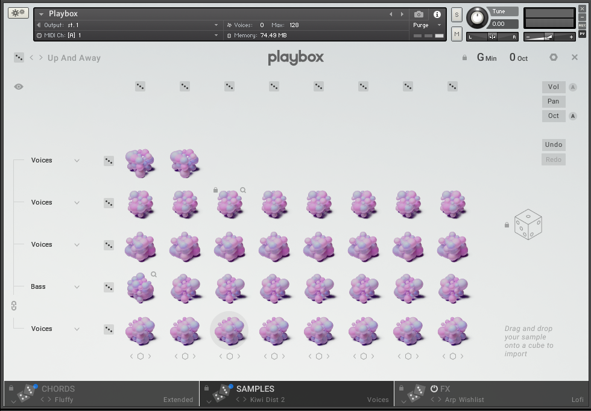The width and height of the screenshot is (591, 411).
Task: Toggle the eye visibility icon
Action: tap(19, 87)
